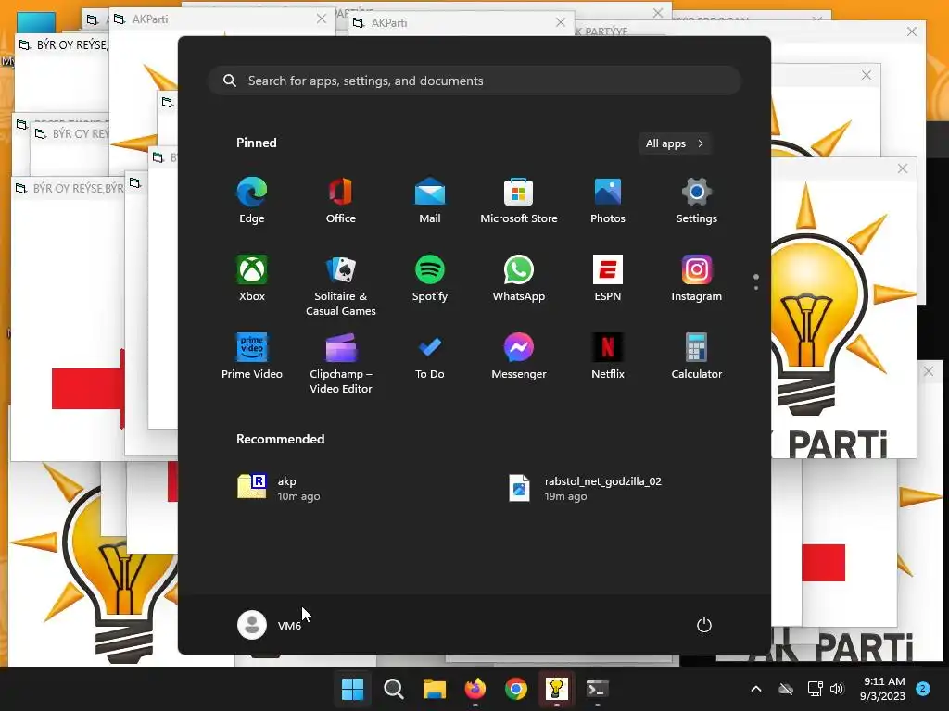Open Microsoft Store from pinned apps
This screenshot has width=949, height=711.
(519, 201)
